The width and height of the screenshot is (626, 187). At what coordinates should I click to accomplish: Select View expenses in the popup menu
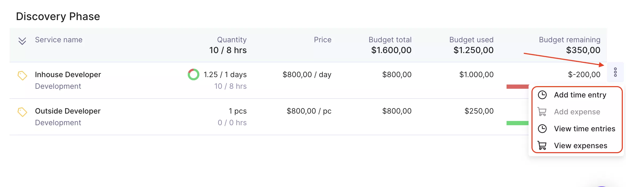(x=577, y=146)
